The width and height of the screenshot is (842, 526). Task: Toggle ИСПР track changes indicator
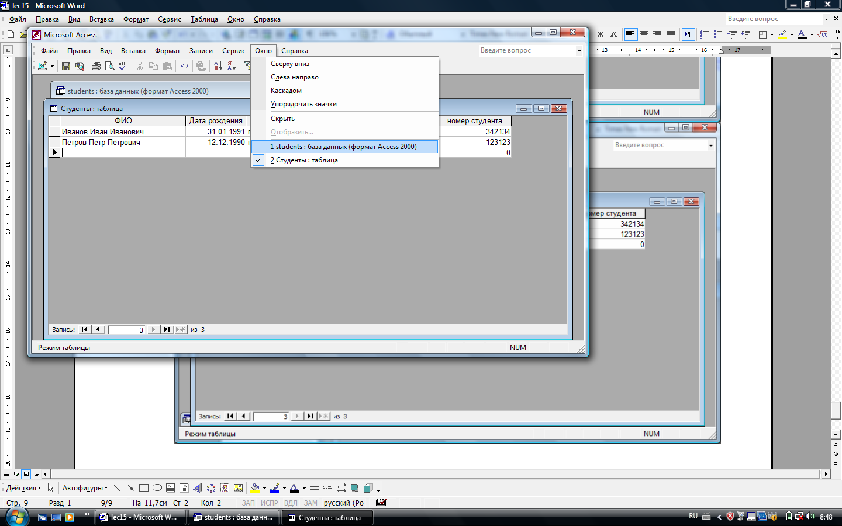(270, 503)
